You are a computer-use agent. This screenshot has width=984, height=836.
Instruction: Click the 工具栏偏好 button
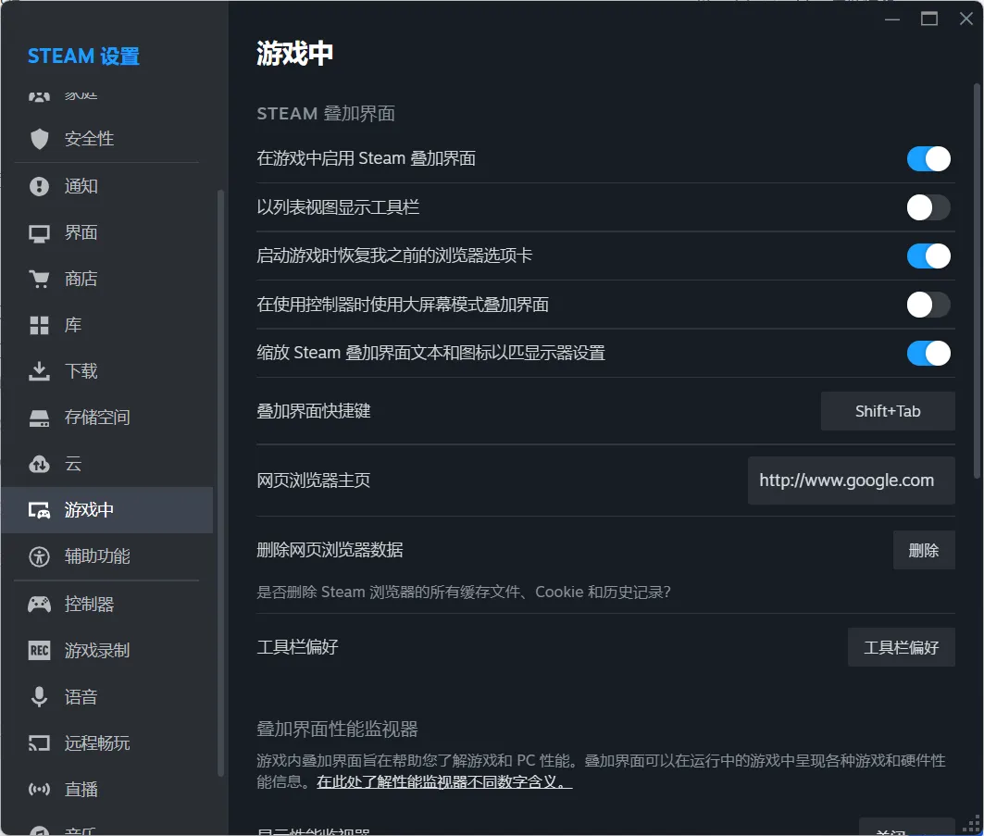click(901, 647)
